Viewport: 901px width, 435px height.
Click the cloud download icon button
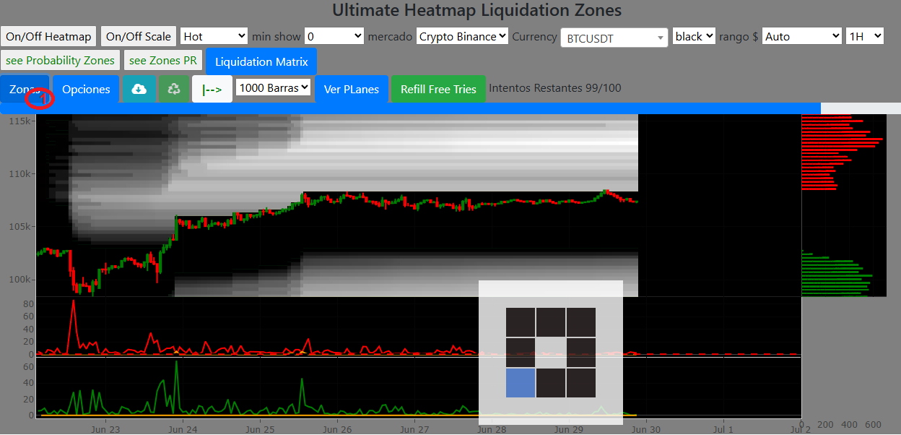click(x=139, y=89)
